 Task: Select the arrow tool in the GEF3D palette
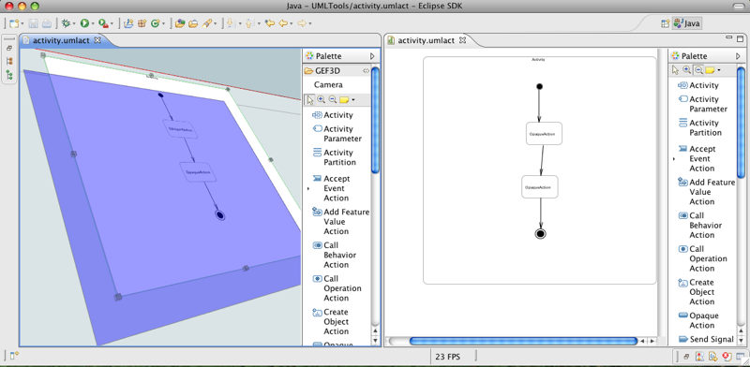(x=310, y=100)
